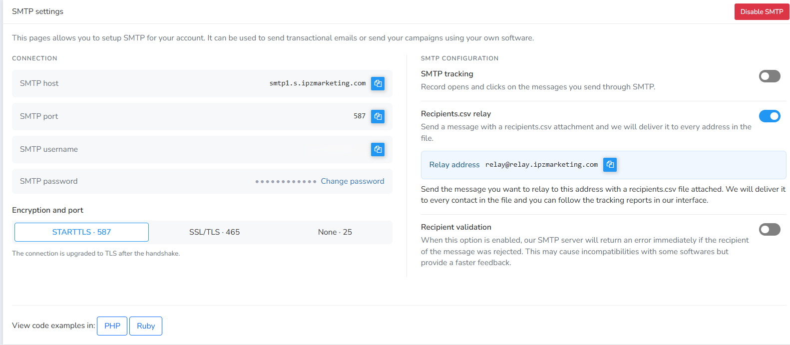Click the 'View code examples in:' label
This screenshot has height=345, width=790.
coord(53,326)
